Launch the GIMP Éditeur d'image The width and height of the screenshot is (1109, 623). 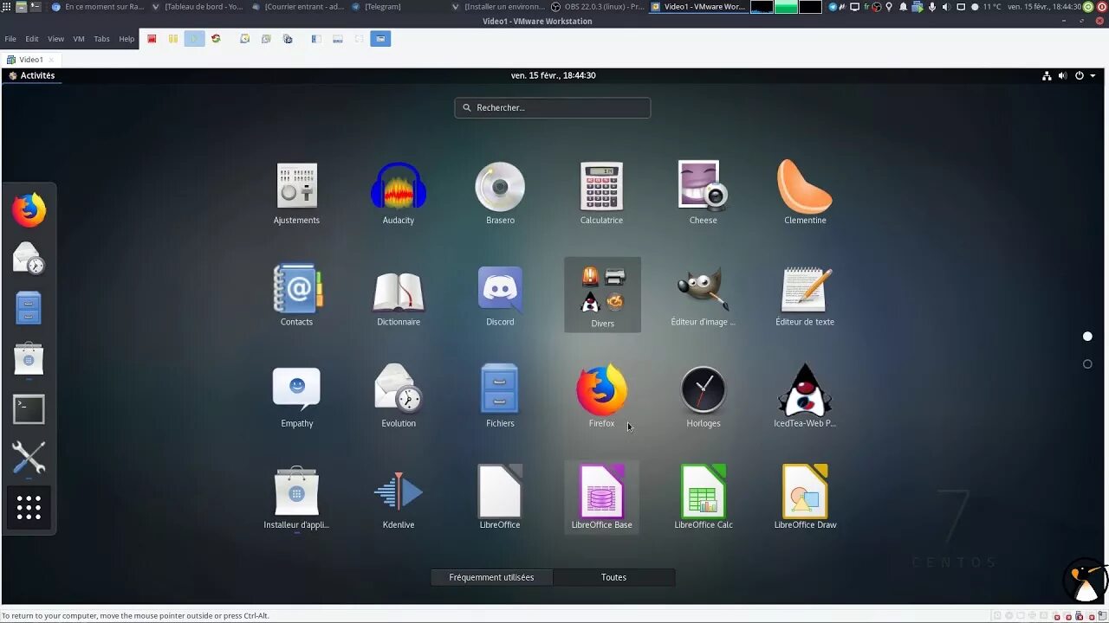point(703,295)
